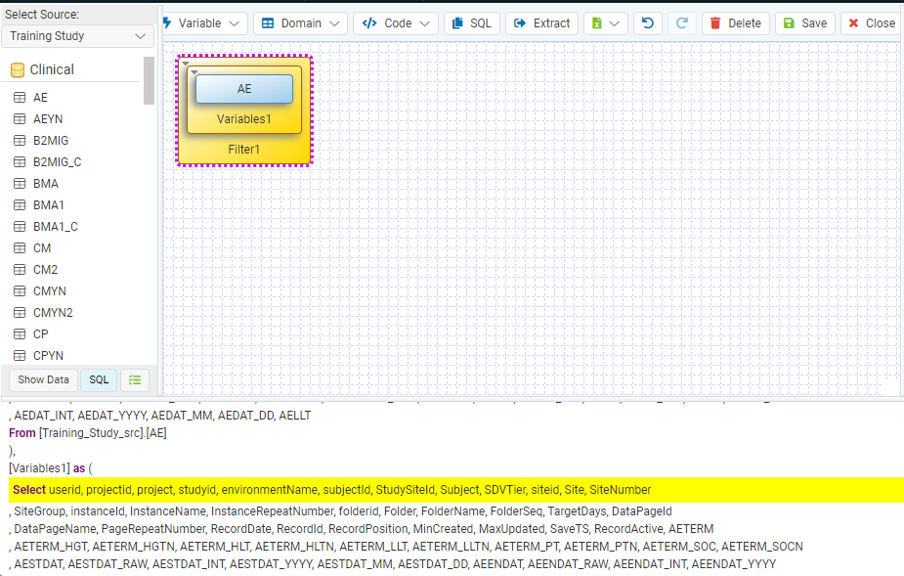The image size is (904, 576).
Task: Click the green checklist icon button
Action: [x=134, y=379]
